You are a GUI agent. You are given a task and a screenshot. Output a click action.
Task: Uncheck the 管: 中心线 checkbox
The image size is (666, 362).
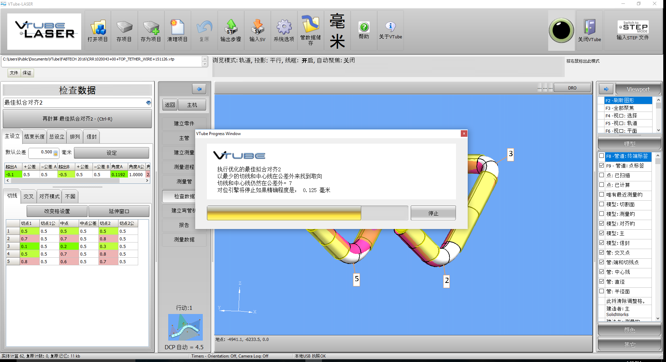(x=602, y=272)
